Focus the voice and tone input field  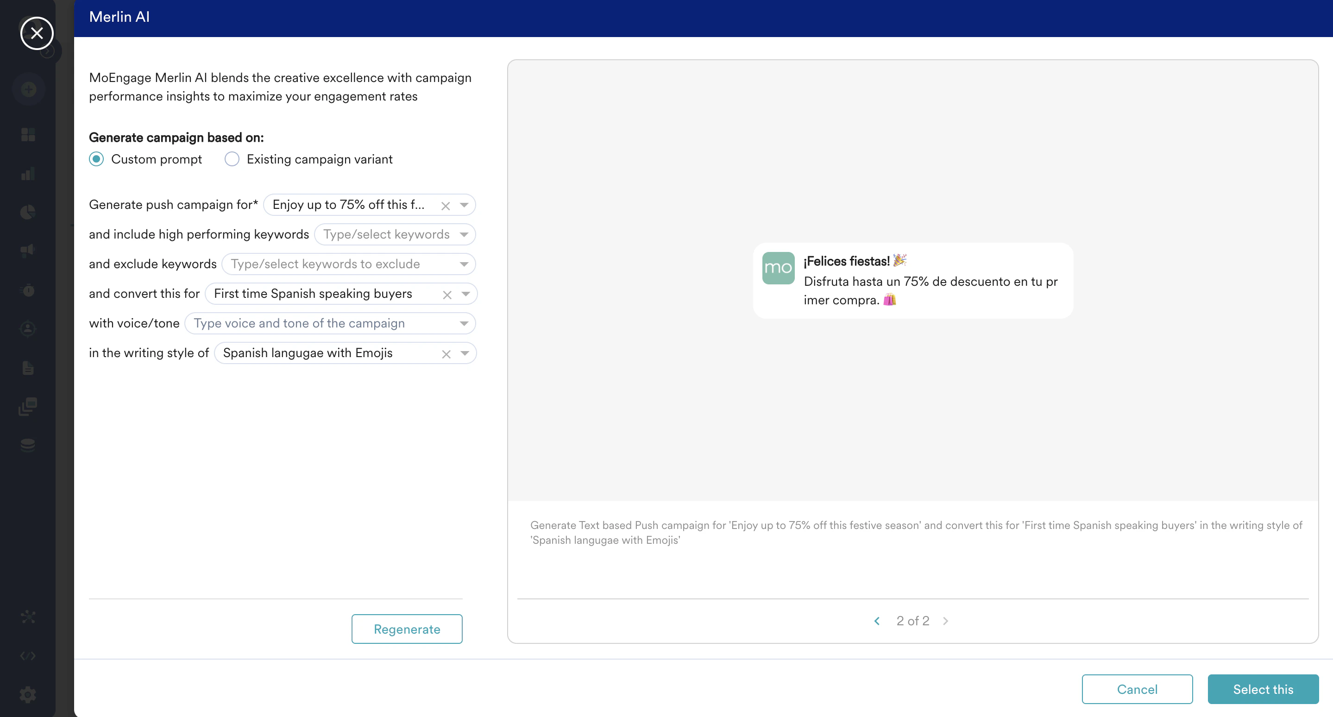coord(321,323)
